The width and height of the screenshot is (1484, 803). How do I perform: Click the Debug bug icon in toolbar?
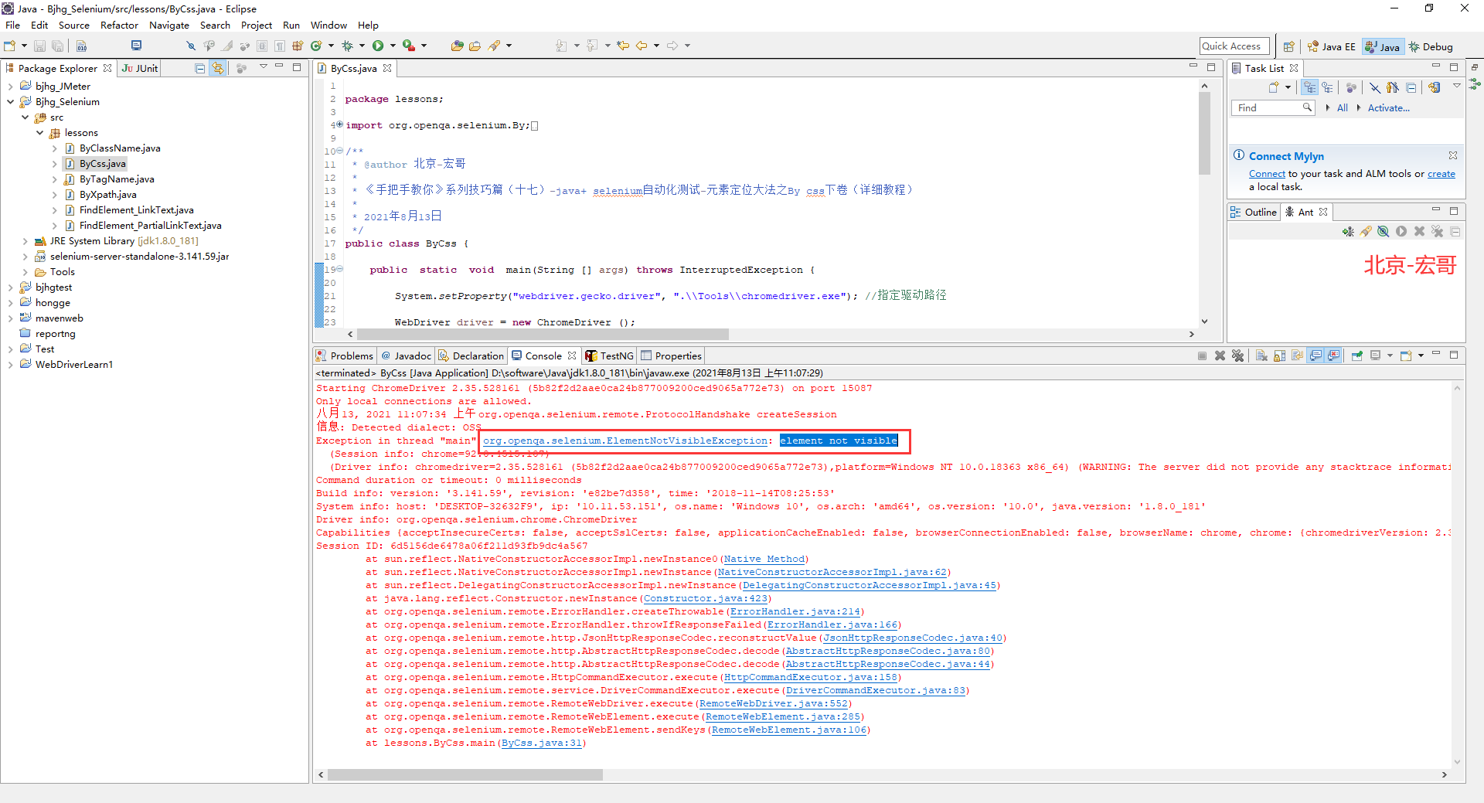[x=348, y=46]
